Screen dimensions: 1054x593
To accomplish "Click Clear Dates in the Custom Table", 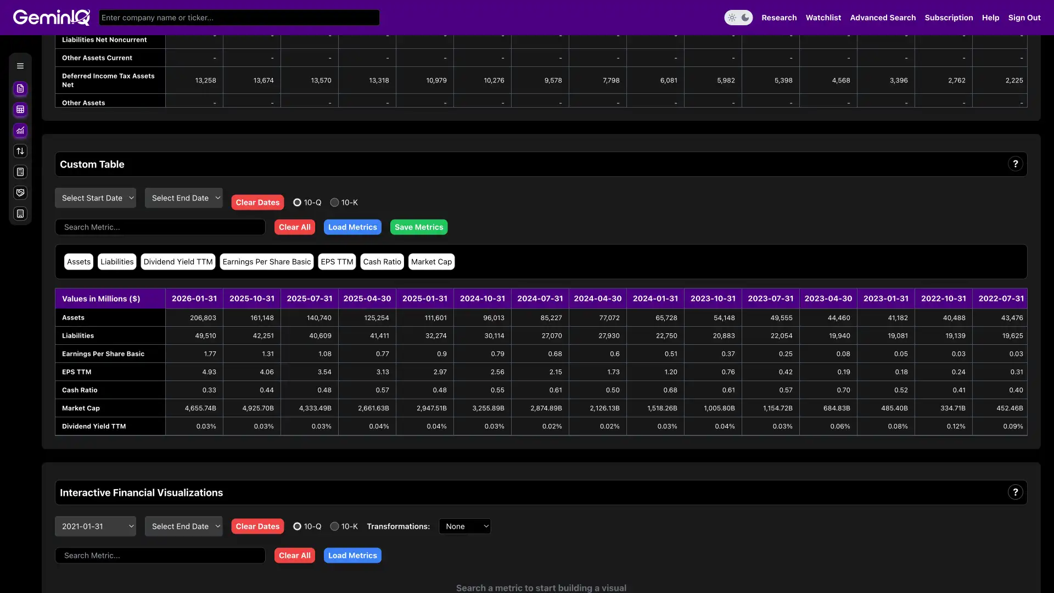I will (x=257, y=202).
